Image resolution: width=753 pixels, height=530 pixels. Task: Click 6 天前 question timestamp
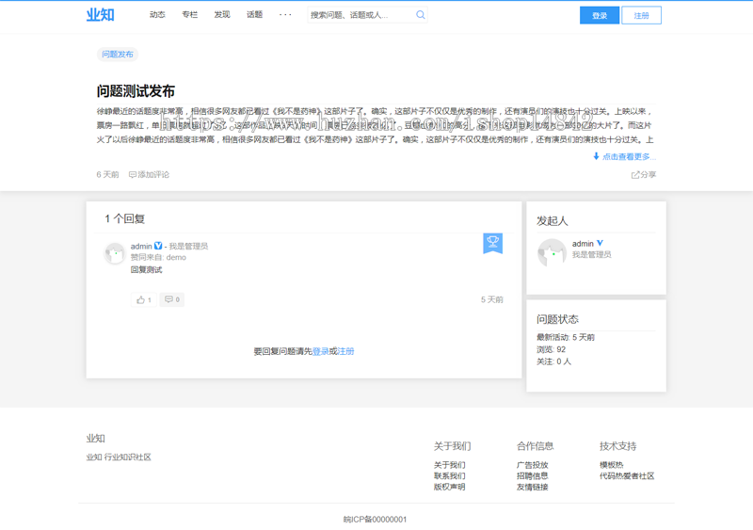tap(107, 174)
